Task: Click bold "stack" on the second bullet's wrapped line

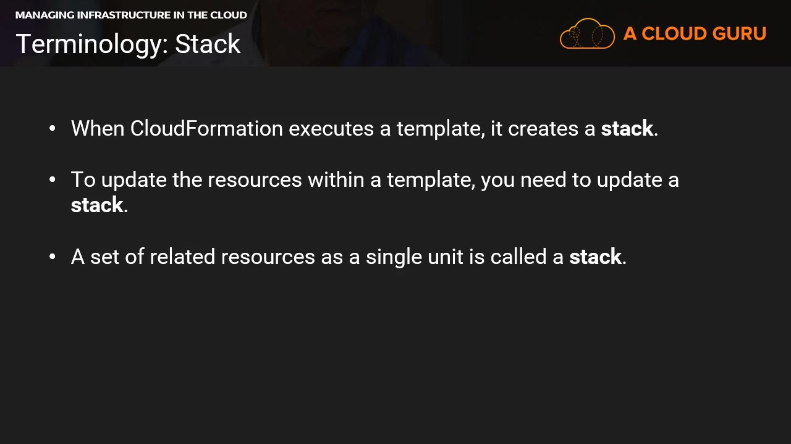Action: 97,205
